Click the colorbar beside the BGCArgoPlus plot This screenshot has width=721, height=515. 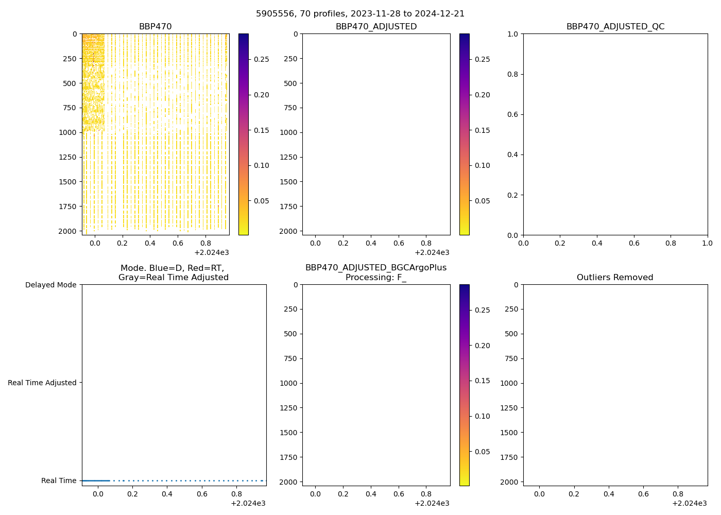[464, 385]
